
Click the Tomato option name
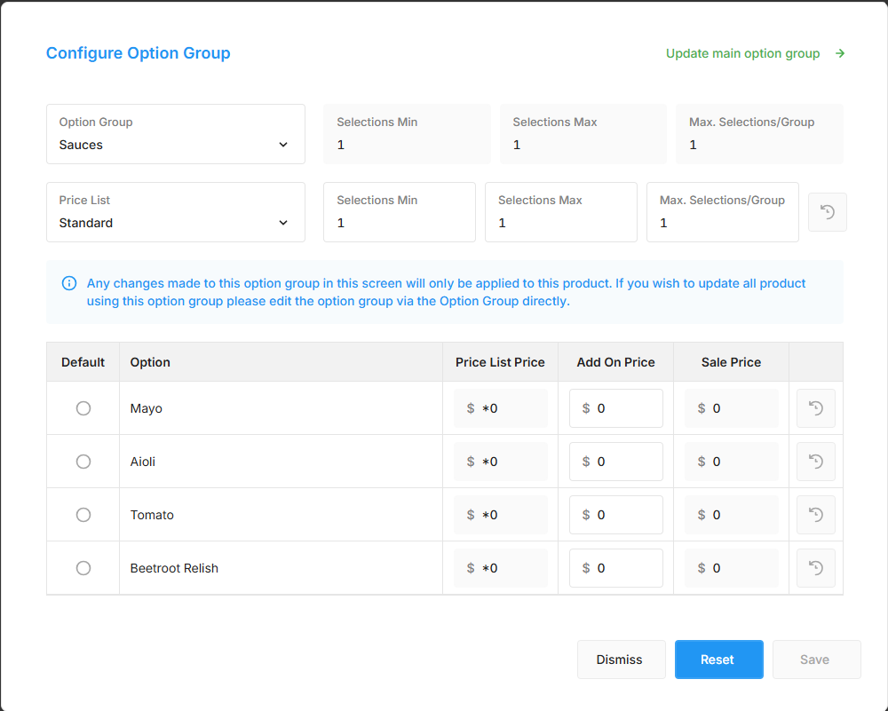pos(152,515)
